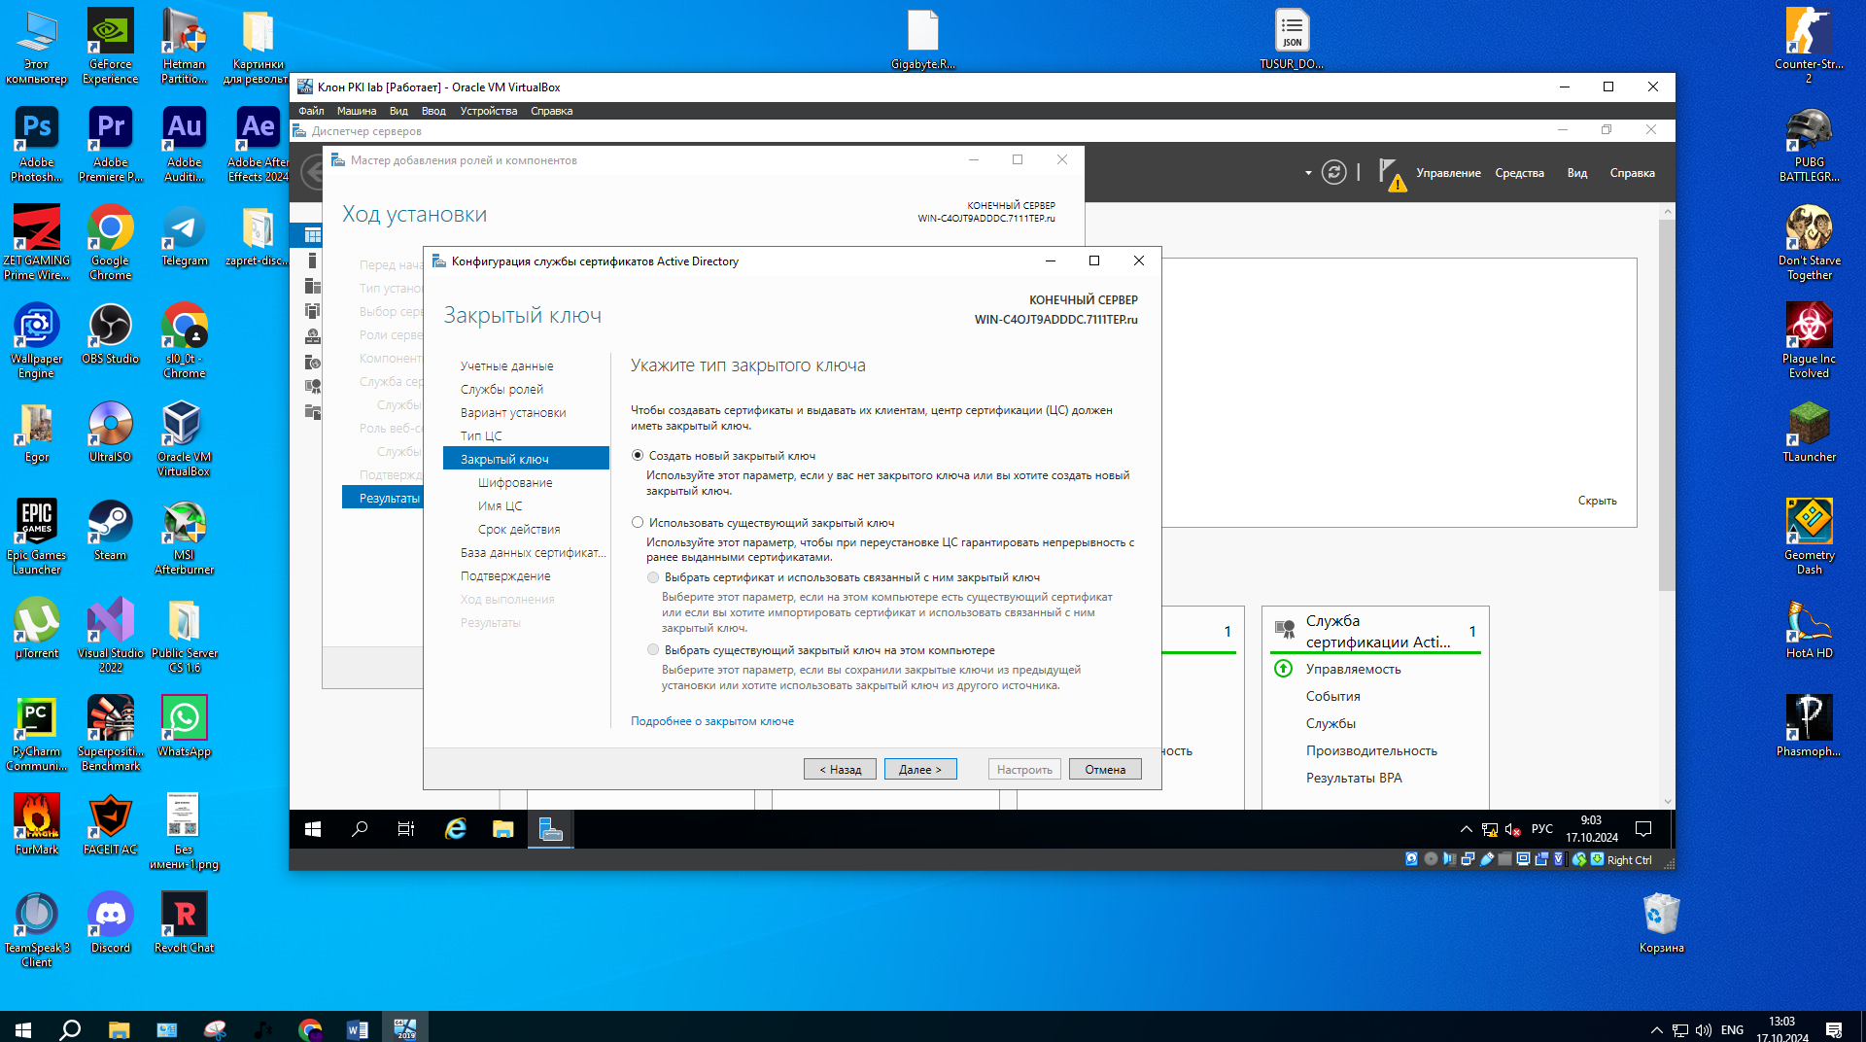The image size is (1866, 1042).
Task: Click < Назад button in AD CS wizard
Action: coord(840,769)
